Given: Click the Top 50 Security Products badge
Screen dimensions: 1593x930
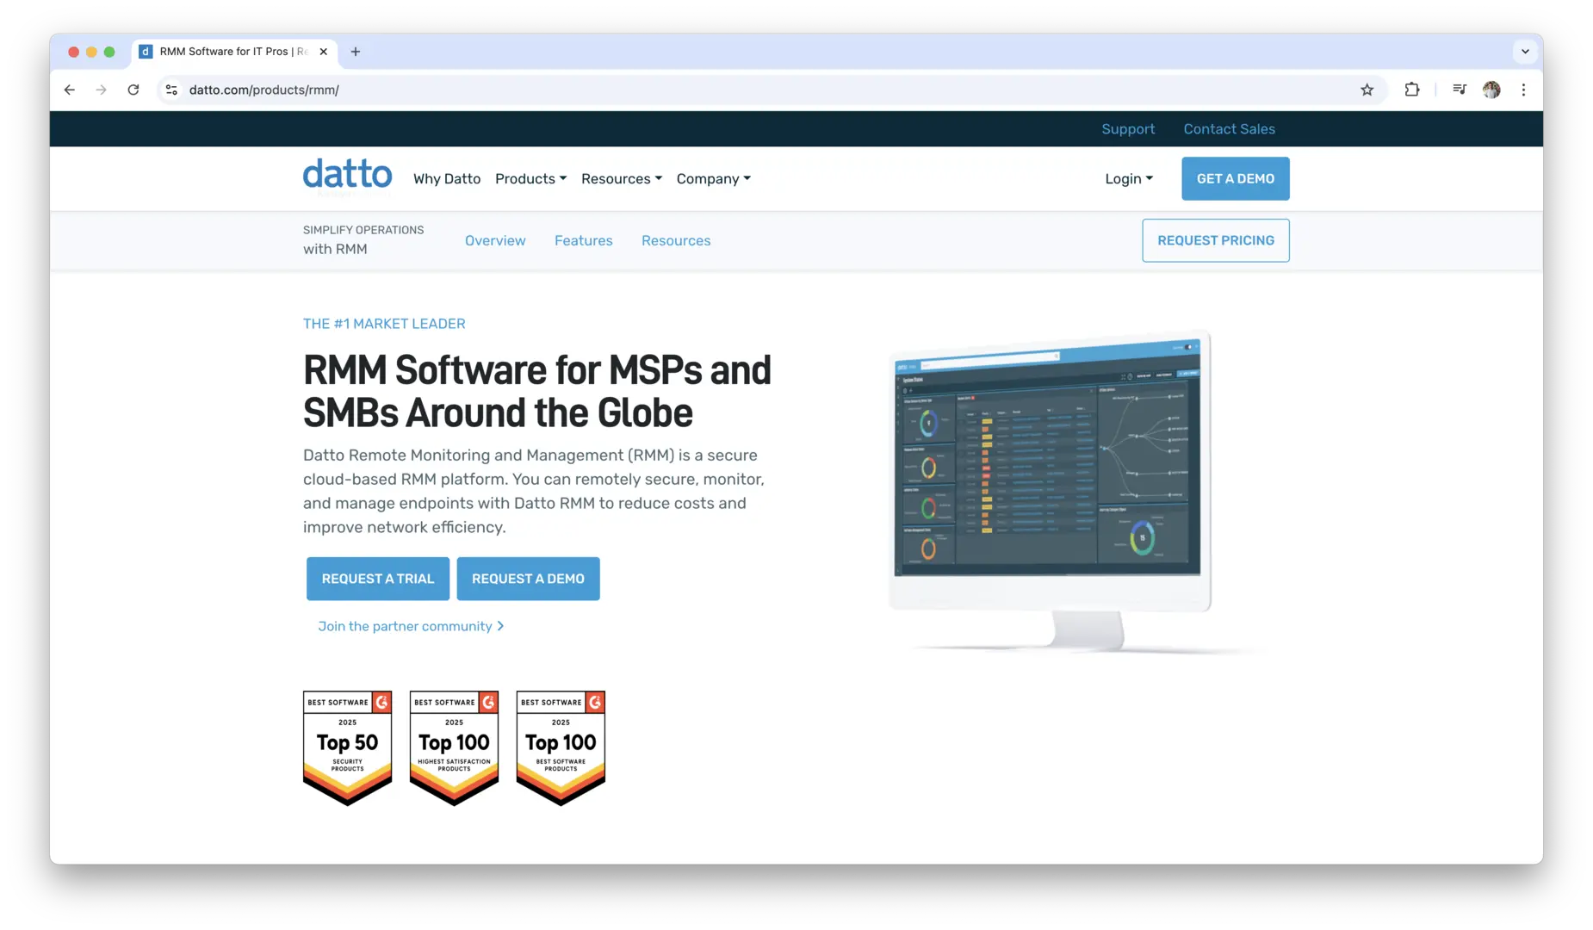Looking at the screenshot, I should [x=347, y=747].
